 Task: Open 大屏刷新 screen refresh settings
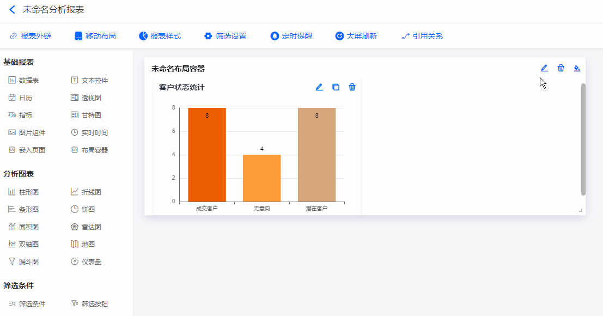point(356,36)
